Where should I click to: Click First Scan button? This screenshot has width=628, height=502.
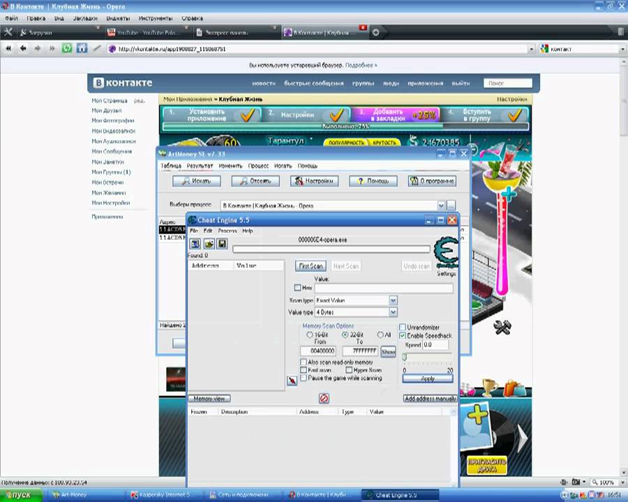tap(311, 266)
